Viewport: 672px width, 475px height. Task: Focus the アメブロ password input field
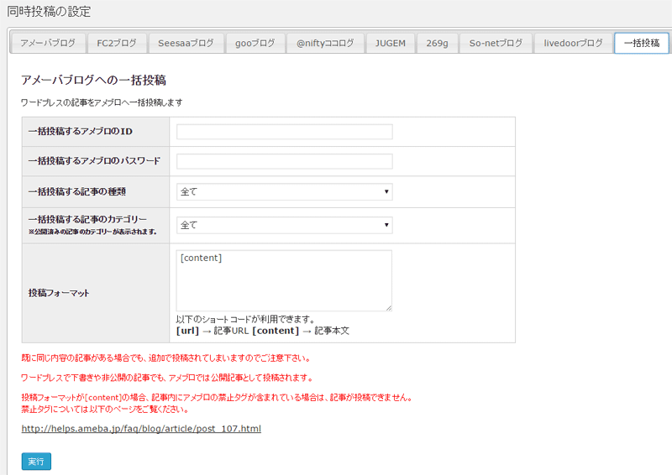(x=285, y=161)
